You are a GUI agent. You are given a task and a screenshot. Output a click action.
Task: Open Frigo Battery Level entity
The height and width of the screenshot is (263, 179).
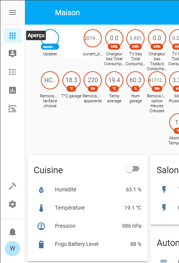click(87, 244)
